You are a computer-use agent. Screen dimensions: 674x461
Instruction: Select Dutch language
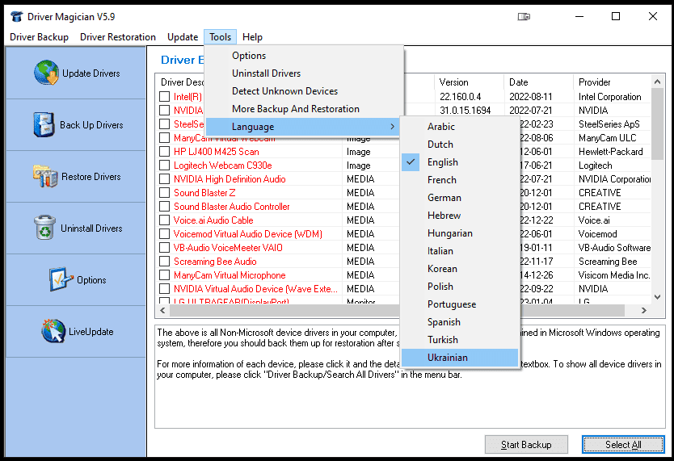(x=460, y=145)
